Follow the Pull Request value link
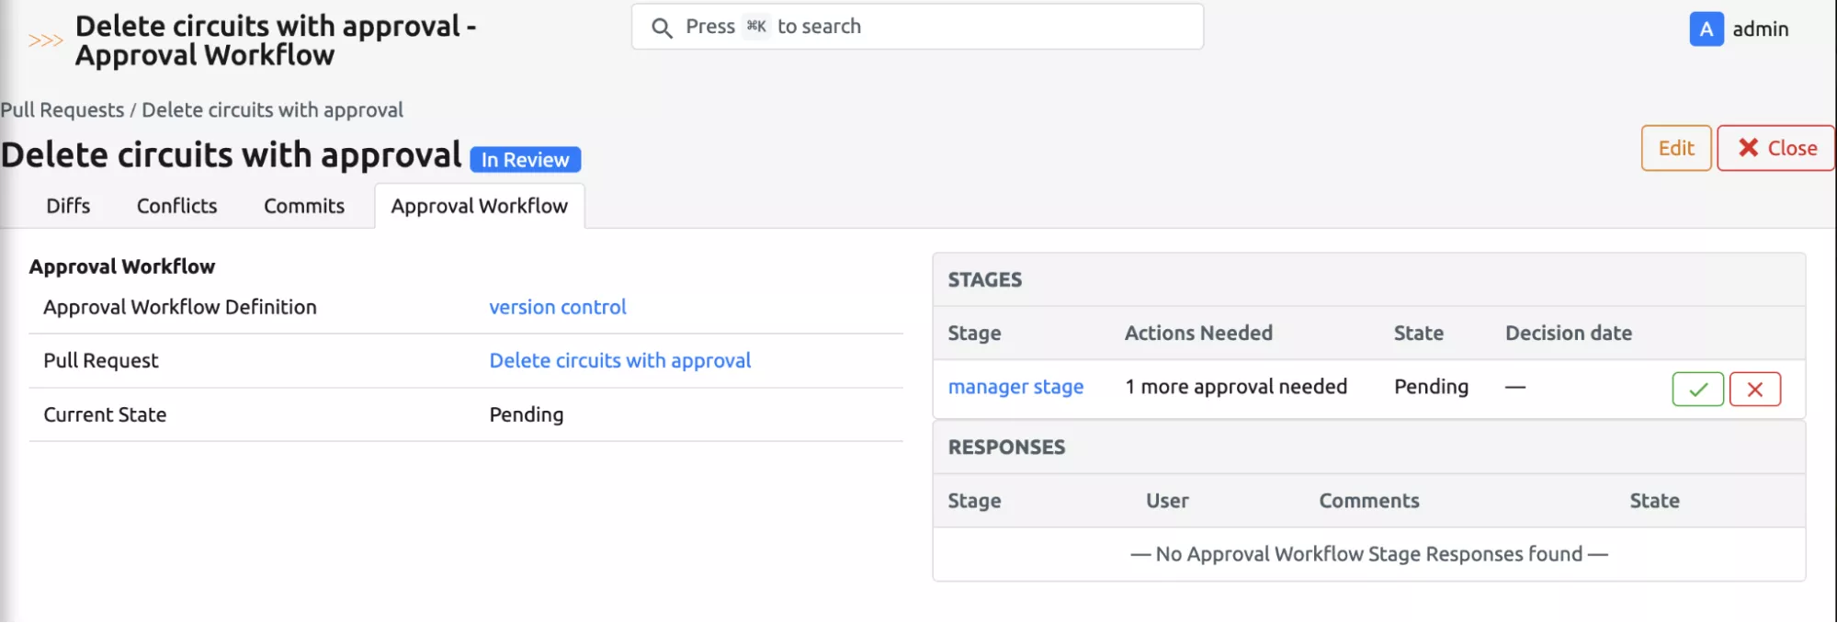The width and height of the screenshot is (1837, 623). pyautogui.click(x=619, y=360)
